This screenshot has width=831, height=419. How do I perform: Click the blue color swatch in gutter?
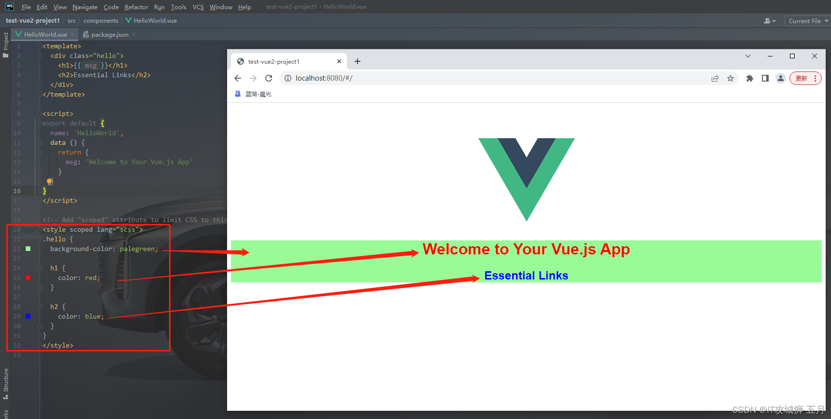pyautogui.click(x=28, y=316)
